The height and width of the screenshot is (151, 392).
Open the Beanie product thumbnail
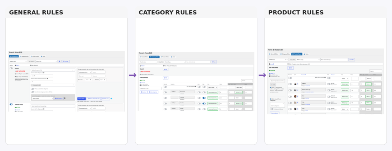pos(295,84)
